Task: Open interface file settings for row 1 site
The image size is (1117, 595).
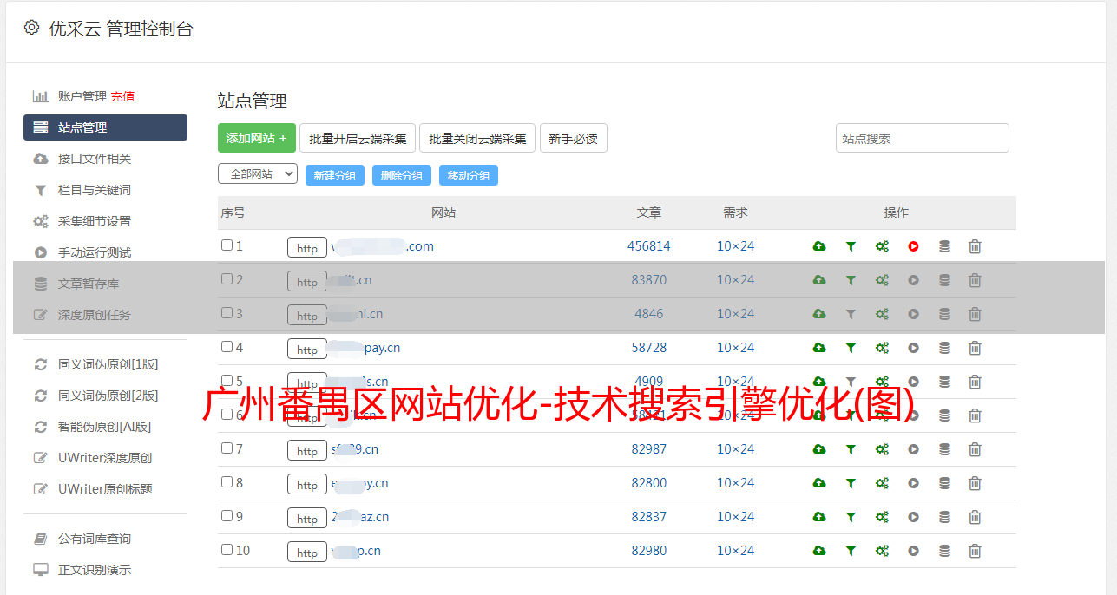Action: pos(819,246)
